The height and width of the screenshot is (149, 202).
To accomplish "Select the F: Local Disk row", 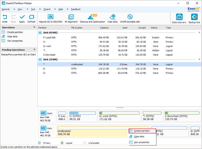I will (120, 38).
